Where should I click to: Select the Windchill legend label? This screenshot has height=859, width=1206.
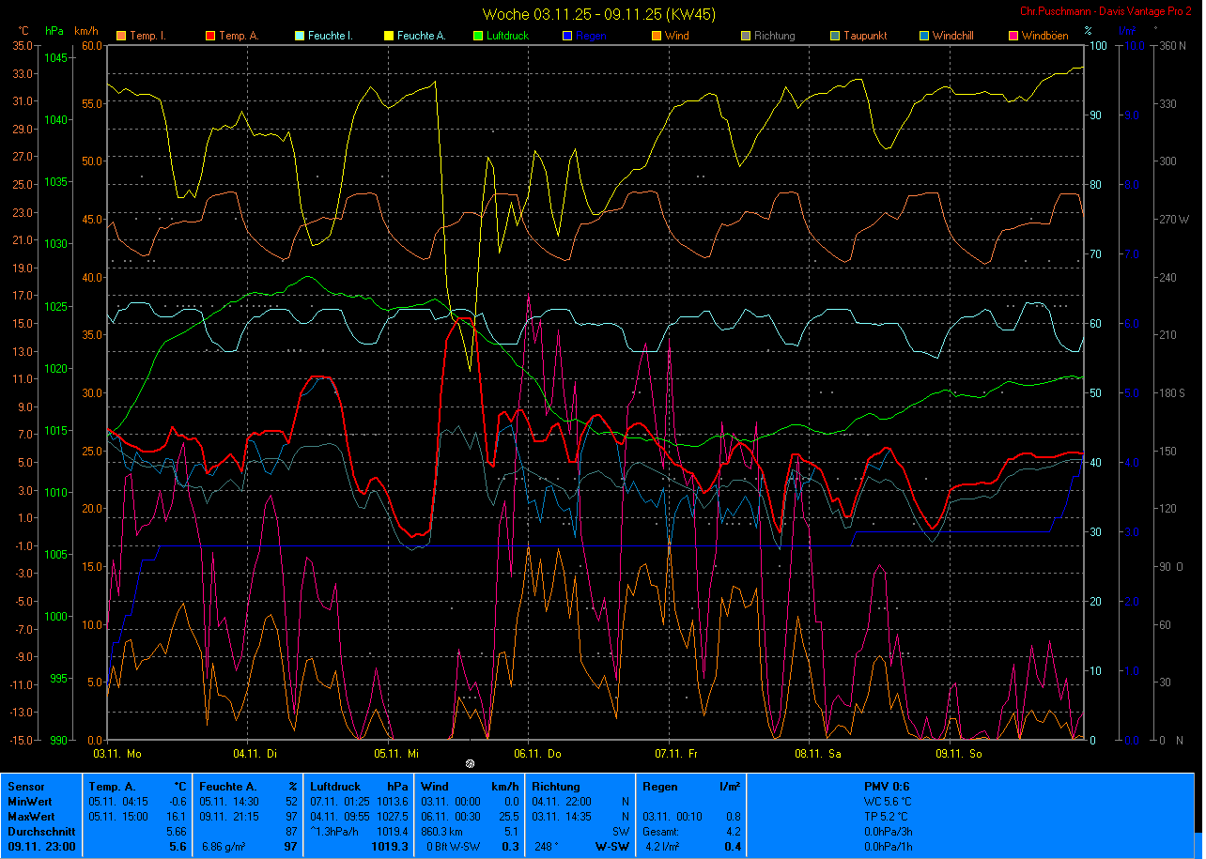pos(954,36)
